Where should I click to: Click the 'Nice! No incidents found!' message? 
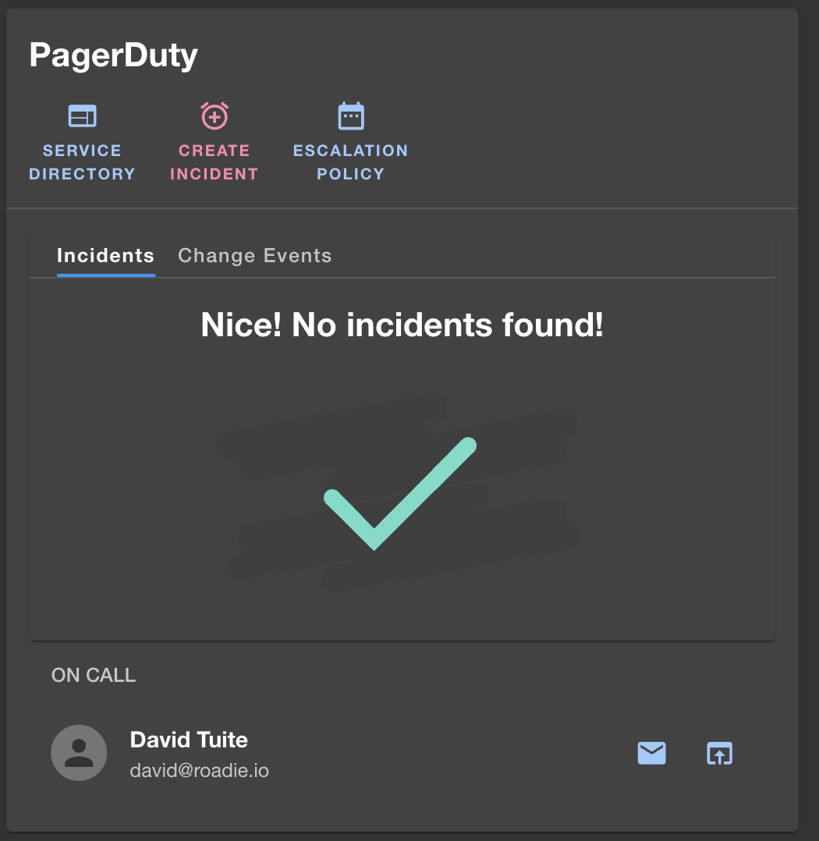(x=402, y=325)
